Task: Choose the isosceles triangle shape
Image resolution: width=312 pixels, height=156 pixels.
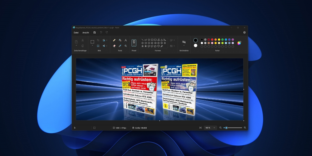Action: 162,40
